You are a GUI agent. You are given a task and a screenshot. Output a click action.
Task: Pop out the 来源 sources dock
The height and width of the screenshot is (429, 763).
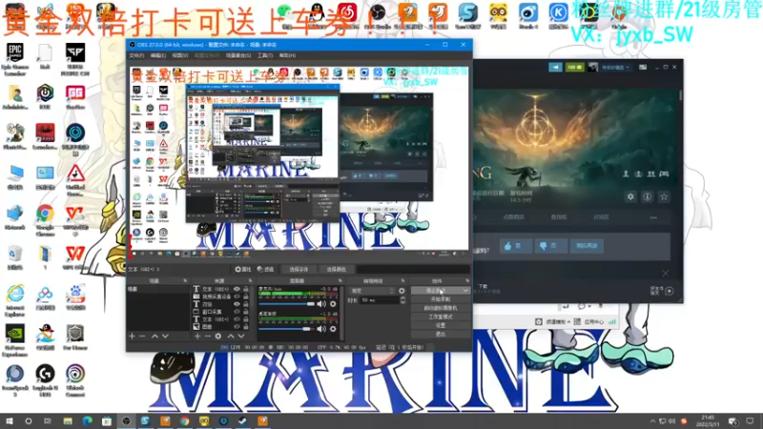pos(250,280)
